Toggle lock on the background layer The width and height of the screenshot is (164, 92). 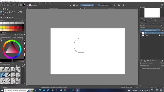coord(160,35)
